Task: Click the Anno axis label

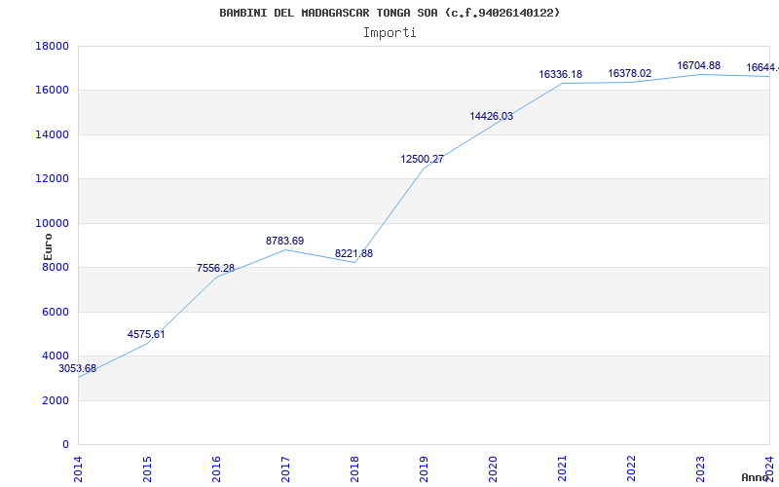Action: 756,477
